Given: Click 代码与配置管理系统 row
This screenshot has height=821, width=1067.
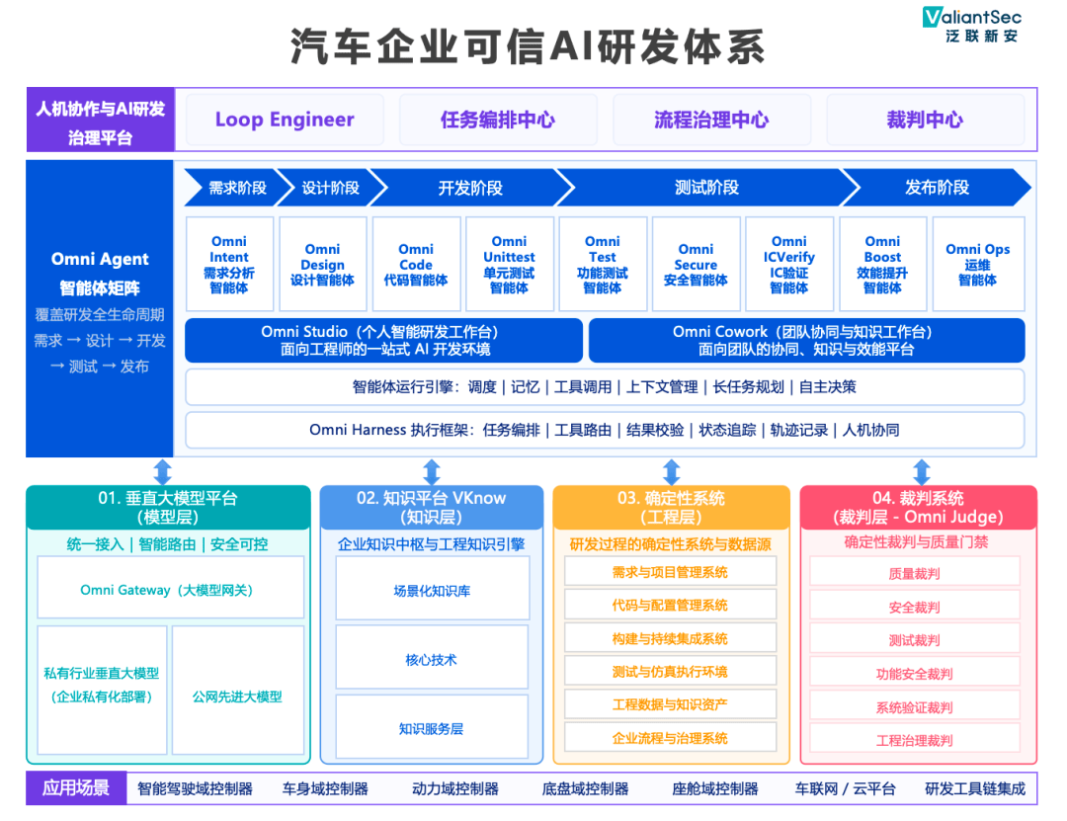Looking at the screenshot, I should coord(670,605).
